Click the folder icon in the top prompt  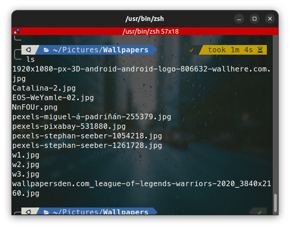pos(46,50)
